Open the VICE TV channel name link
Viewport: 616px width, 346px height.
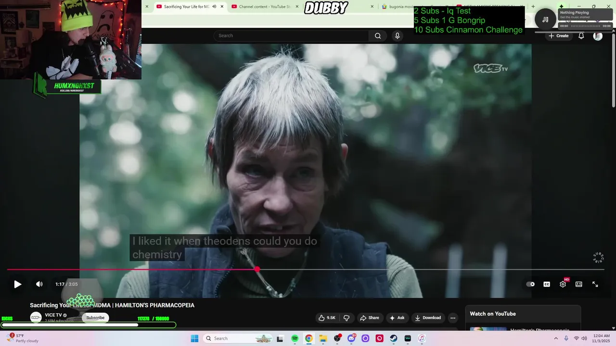pos(53,315)
